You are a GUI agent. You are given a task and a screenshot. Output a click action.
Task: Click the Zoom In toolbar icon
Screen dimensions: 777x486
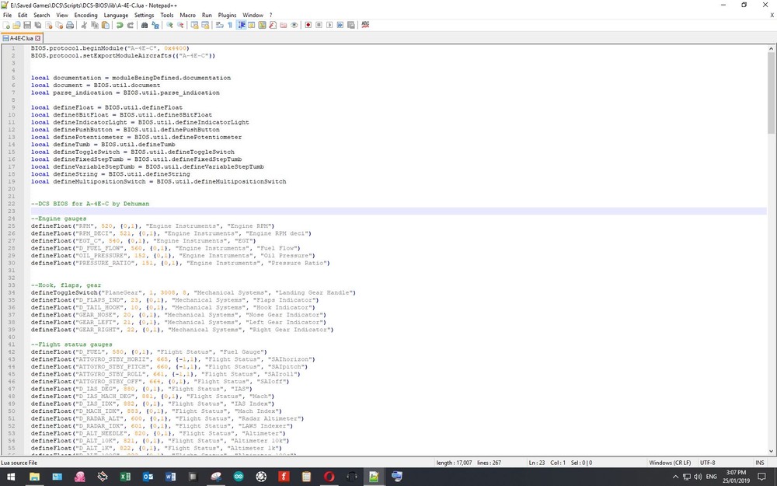pos(169,25)
